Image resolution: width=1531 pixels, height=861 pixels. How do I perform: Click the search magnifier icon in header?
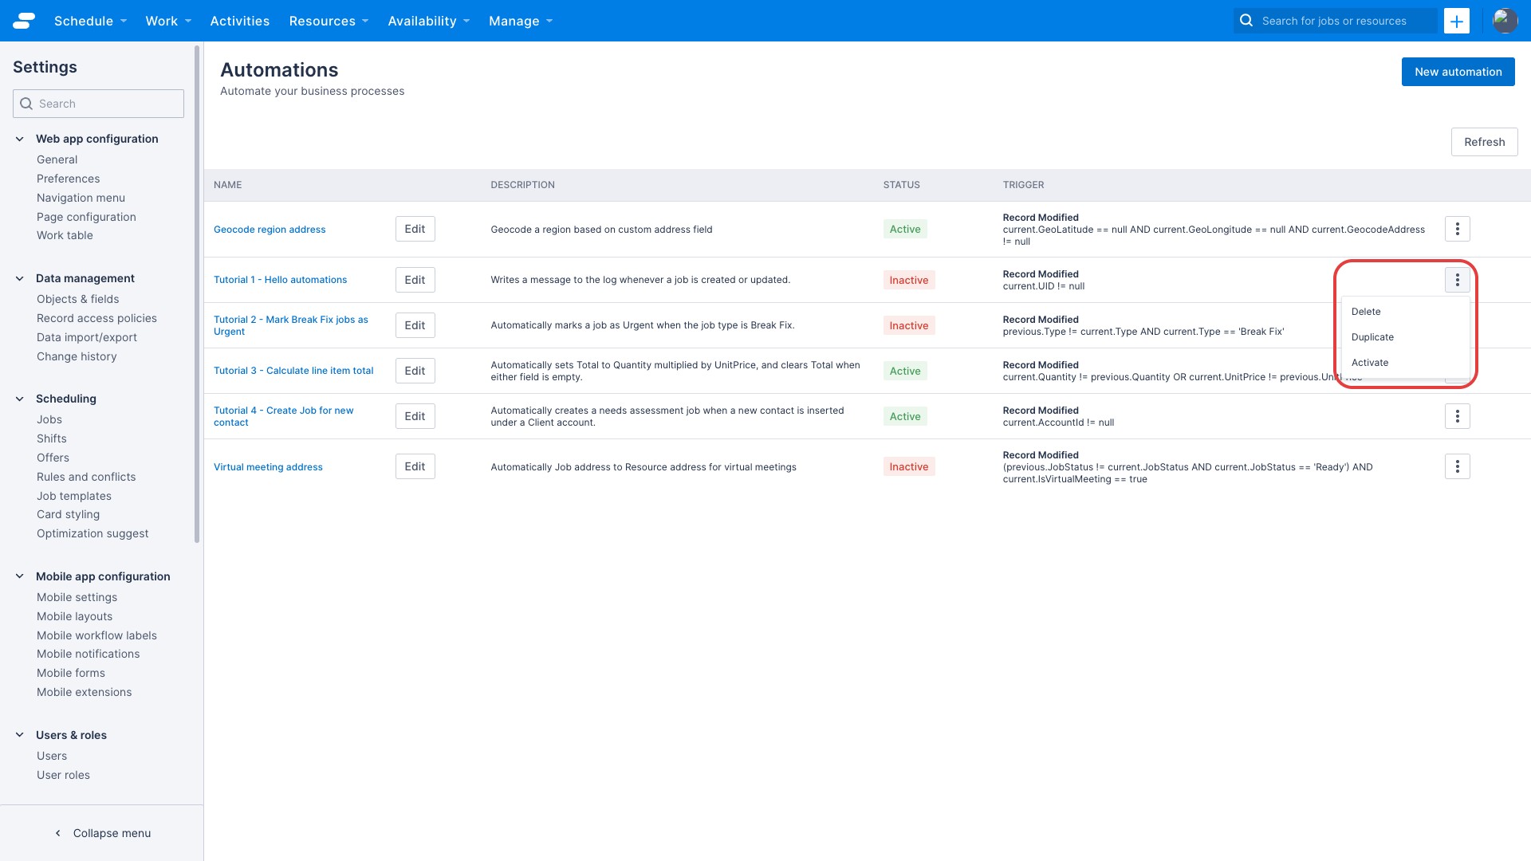tap(1246, 21)
